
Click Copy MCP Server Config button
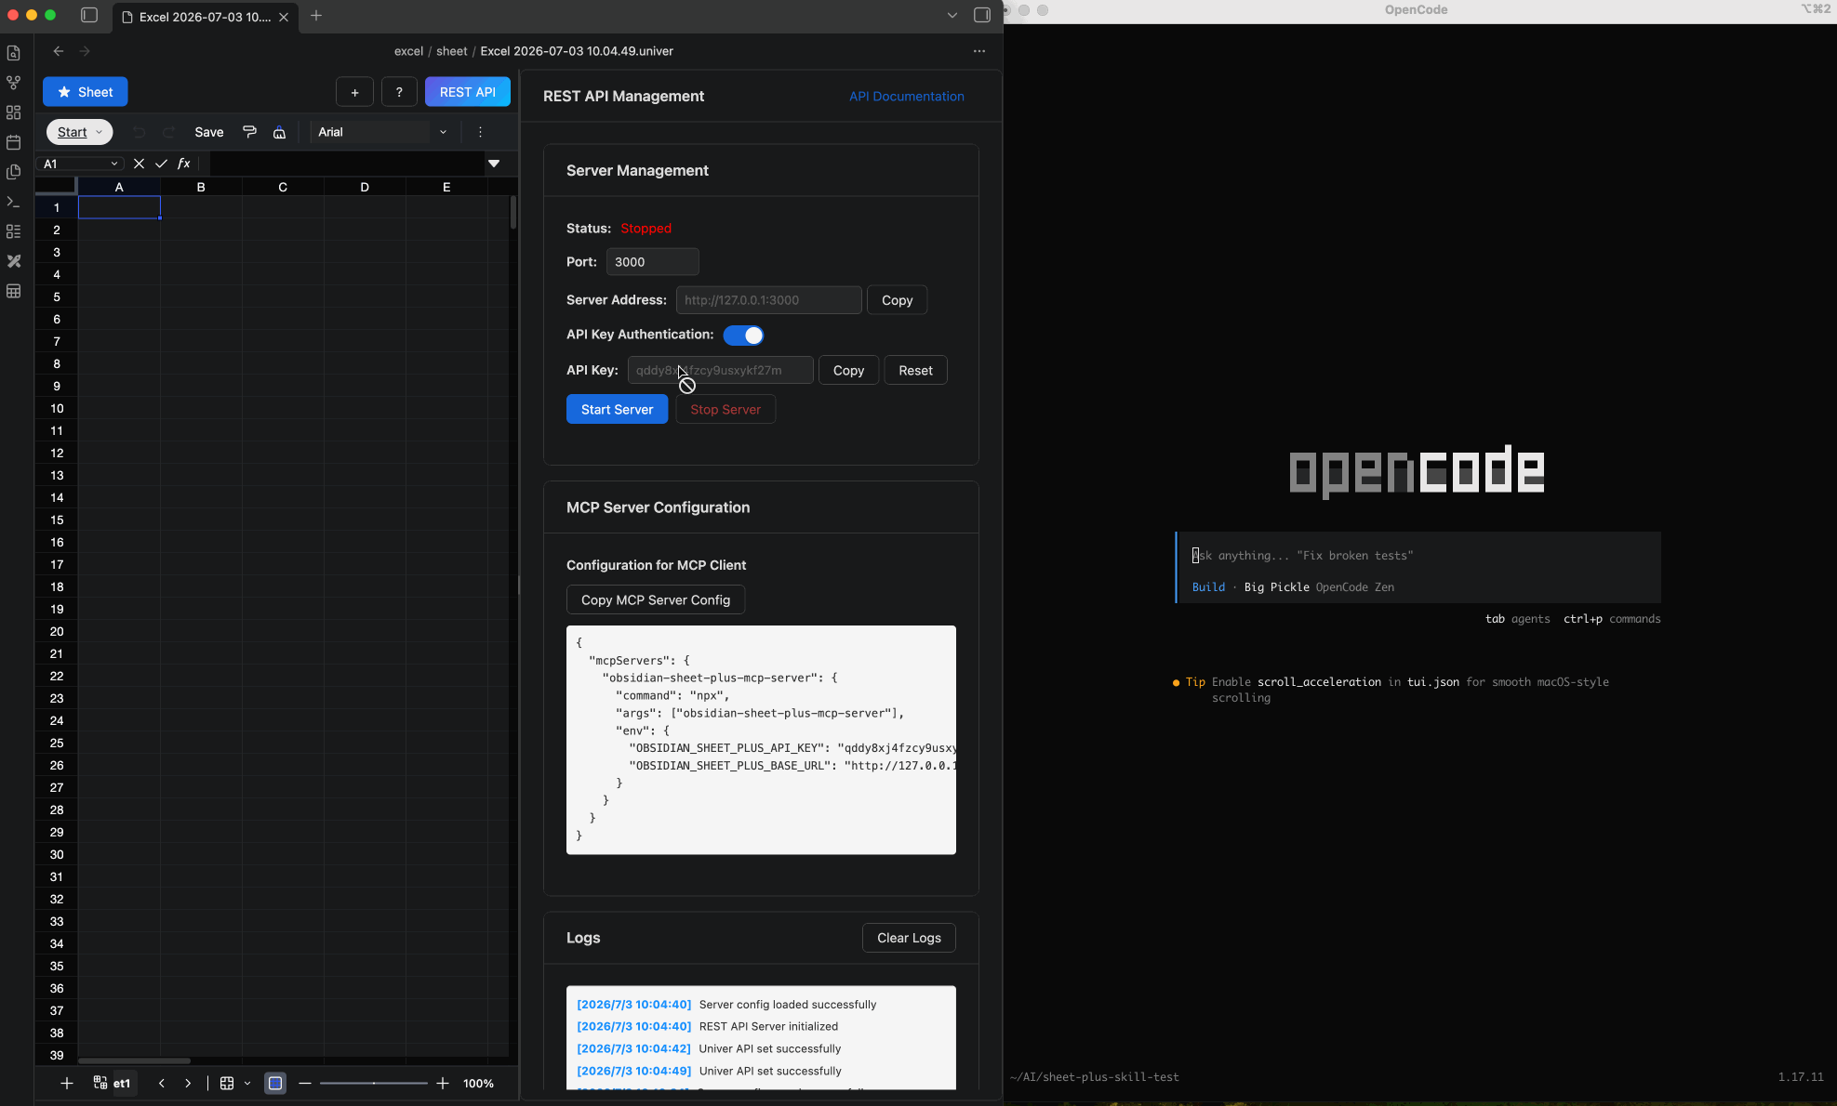(x=656, y=599)
